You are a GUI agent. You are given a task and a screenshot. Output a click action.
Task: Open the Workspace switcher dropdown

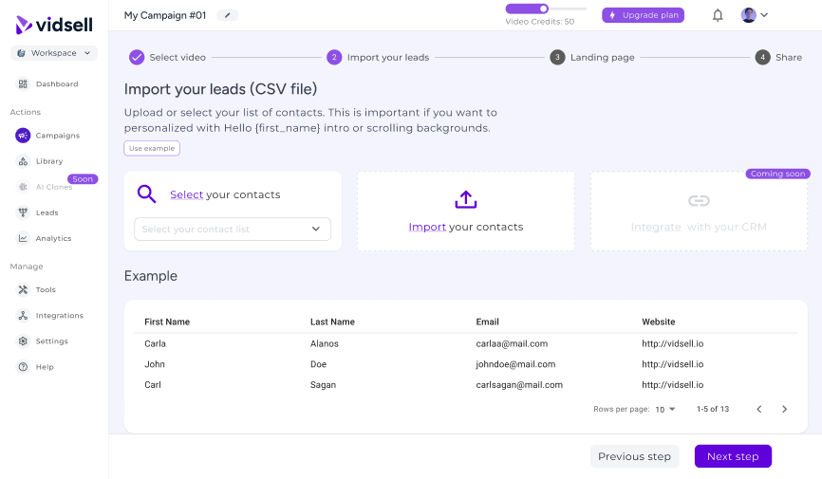point(54,53)
